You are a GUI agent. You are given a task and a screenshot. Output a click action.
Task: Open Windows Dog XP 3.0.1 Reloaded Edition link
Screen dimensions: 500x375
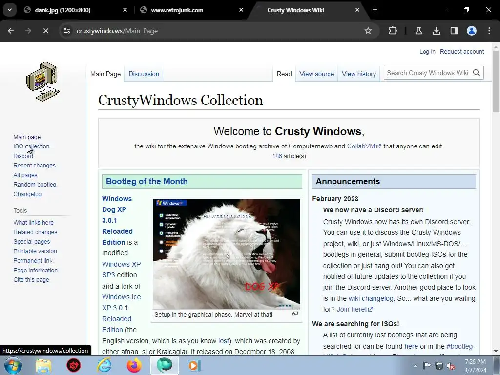pyautogui.click(x=117, y=220)
